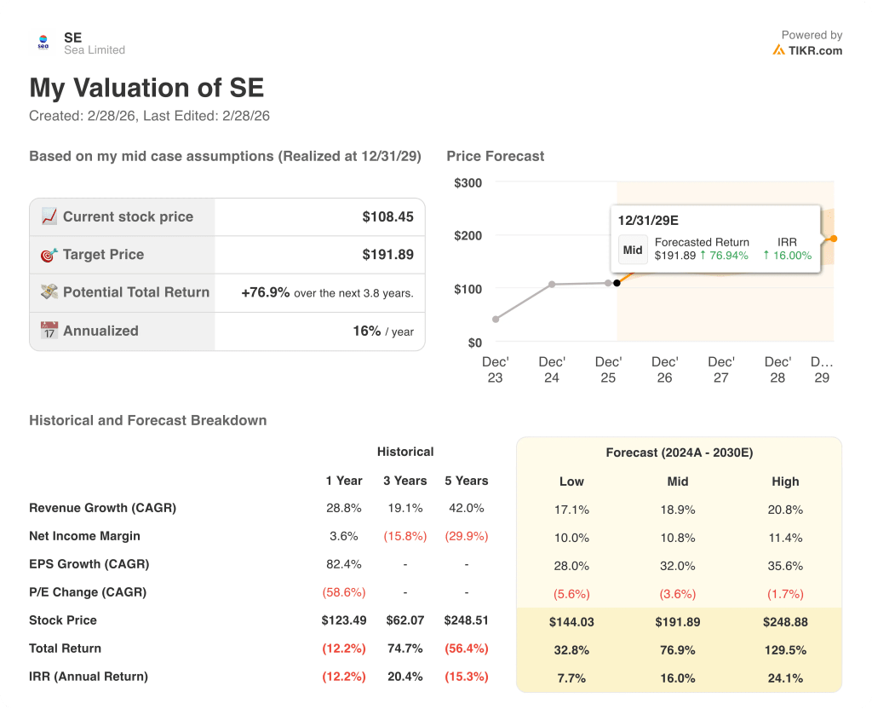Select the High forecast column header
Viewport: 872px width, 709px height.
point(785,481)
